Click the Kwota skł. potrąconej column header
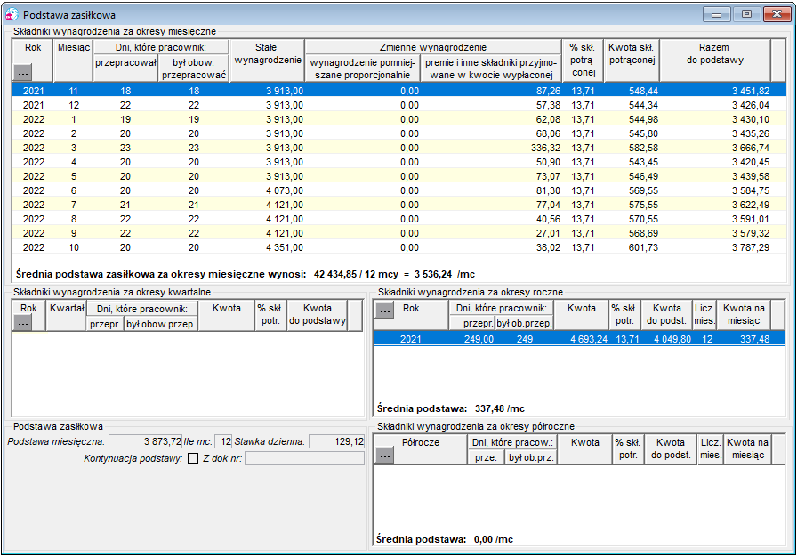The height and width of the screenshot is (557, 797). (x=632, y=61)
